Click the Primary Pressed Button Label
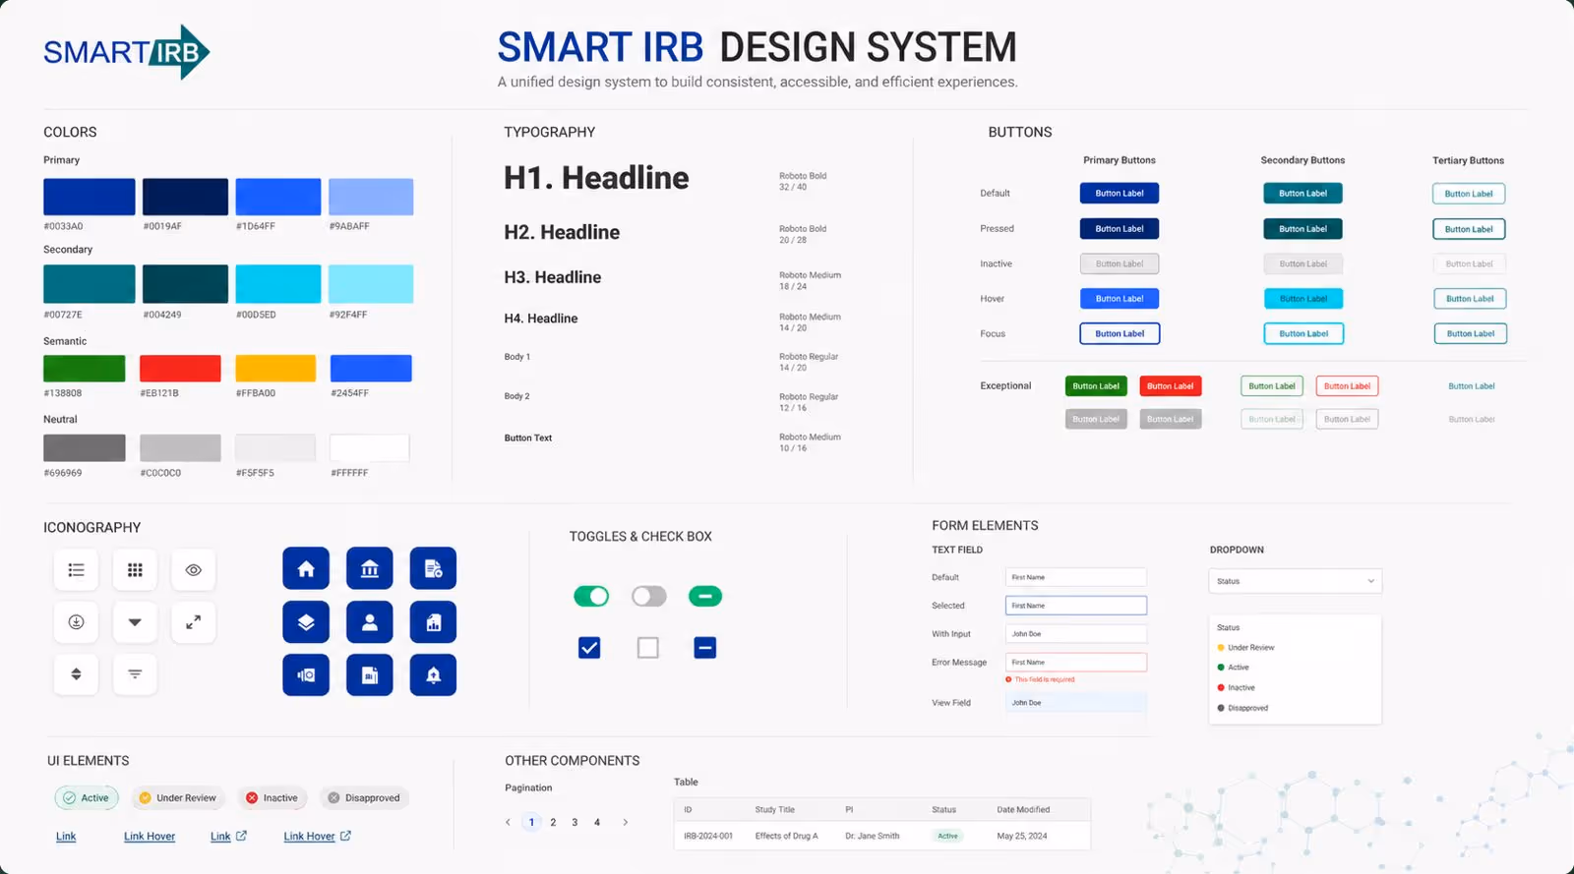1574x874 pixels. (1120, 229)
